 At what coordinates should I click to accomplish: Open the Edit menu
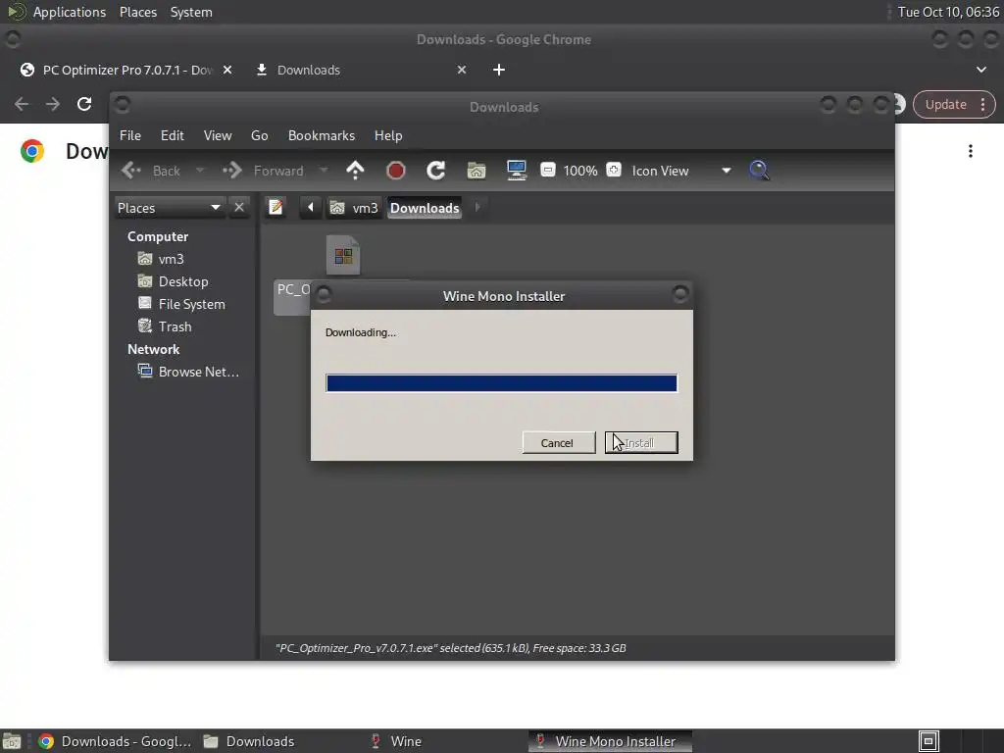click(172, 135)
